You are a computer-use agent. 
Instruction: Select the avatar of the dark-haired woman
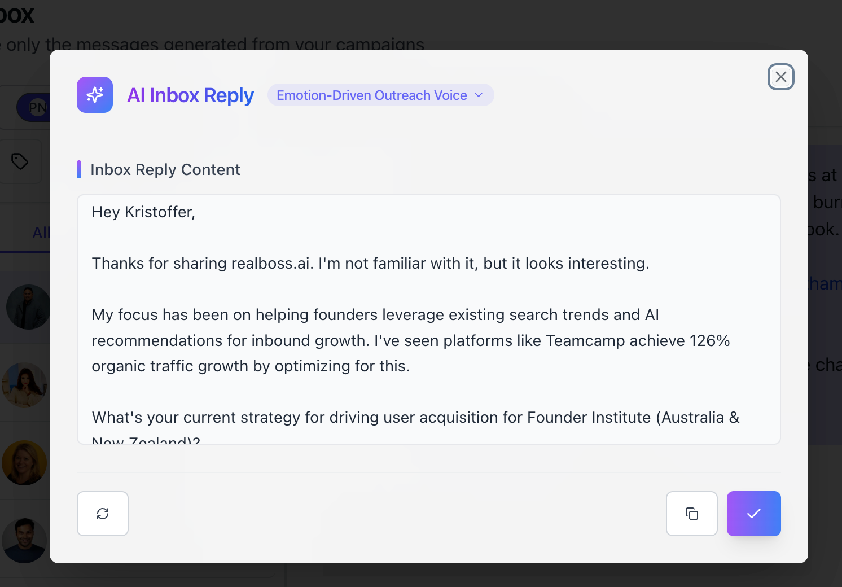click(25, 385)
